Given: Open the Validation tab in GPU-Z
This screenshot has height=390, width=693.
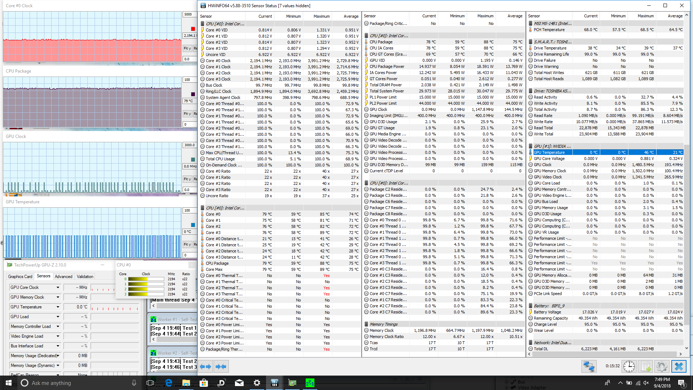Looking at the screenshot, I should [x=85, y=277].
